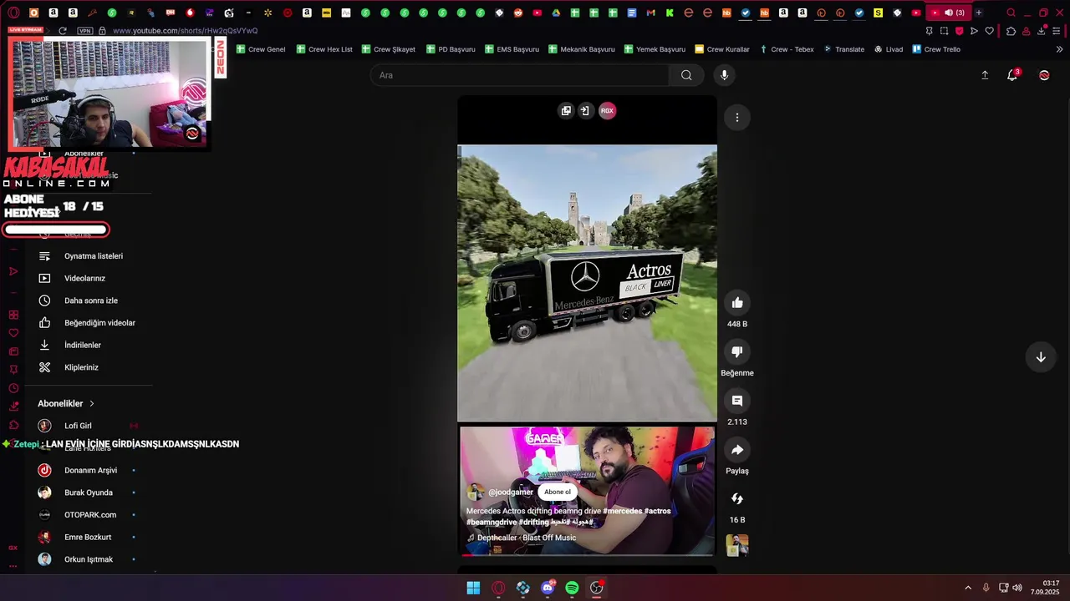Open the YouTube notifications bell
Viewport: 1070px width, 601px height.
[1012, 75]
